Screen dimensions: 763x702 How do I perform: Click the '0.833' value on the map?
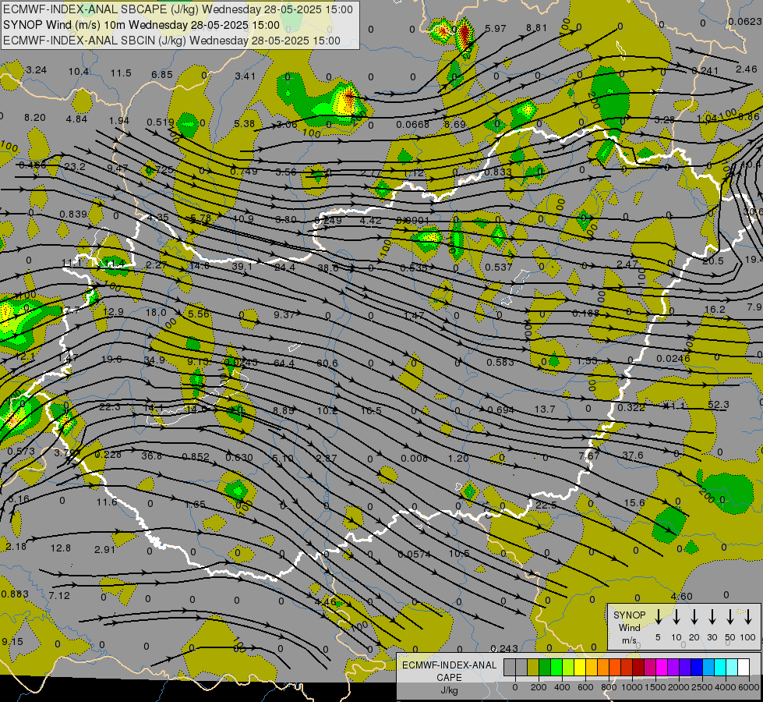pos(498,172)
